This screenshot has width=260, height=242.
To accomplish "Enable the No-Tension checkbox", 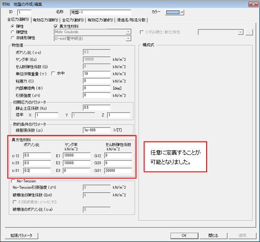I will pyautogui.click(x=13, y=181).
